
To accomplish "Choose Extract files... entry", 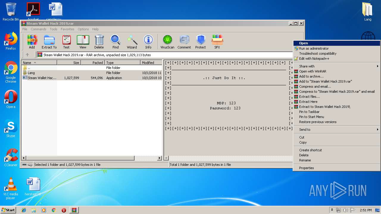I will (x=337, y=97).
